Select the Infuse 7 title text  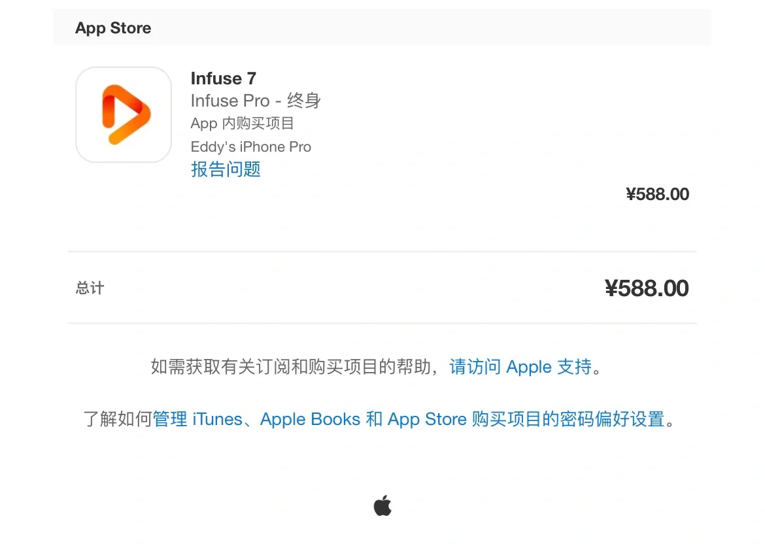[224, 78]
